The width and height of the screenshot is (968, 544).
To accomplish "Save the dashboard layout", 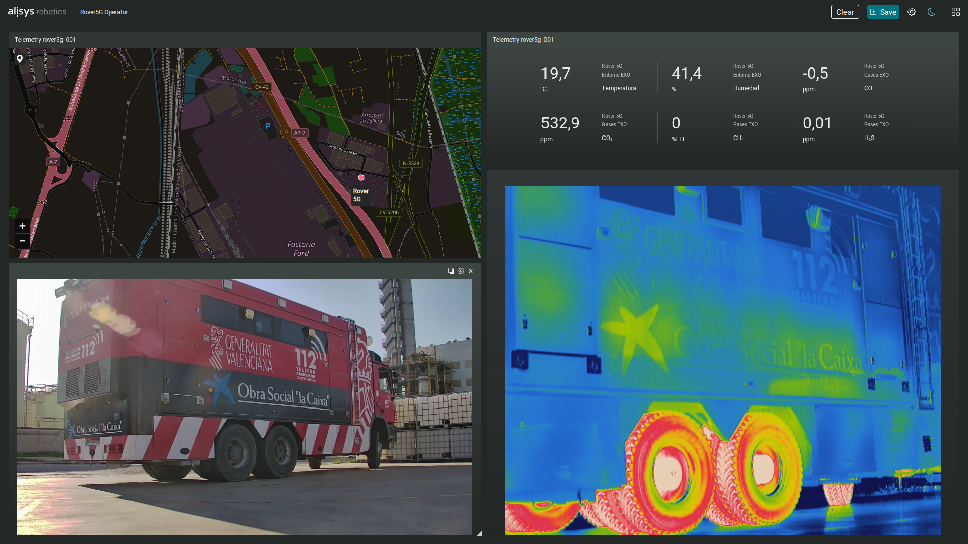I will [x=883, y=12].
